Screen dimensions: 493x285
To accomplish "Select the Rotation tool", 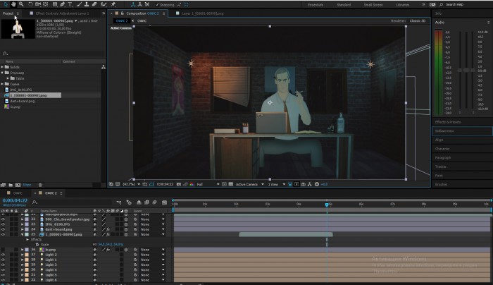I will tap(30, 4).
